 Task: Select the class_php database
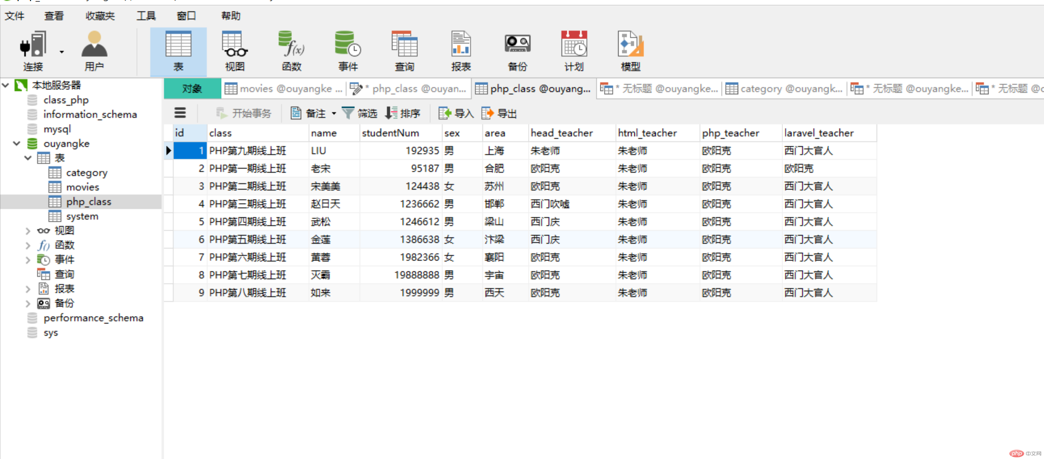[66, 100]
